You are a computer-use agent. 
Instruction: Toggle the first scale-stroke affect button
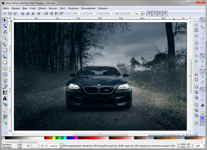coord(149,13)
